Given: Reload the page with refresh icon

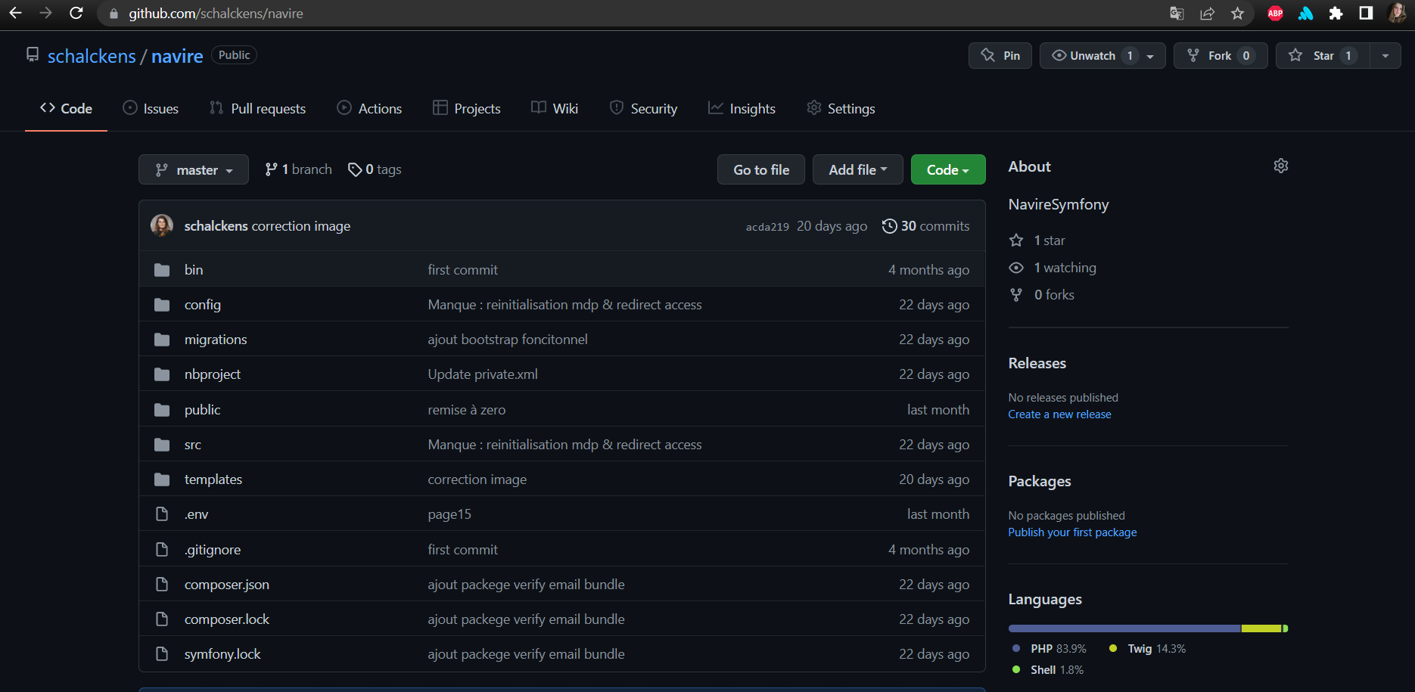Looking at the screenshot, I should pyautogui.click(x=76, y=13).
